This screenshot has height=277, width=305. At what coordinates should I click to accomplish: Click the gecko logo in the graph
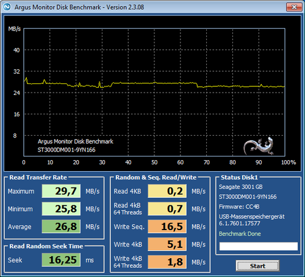tap(259, 146)
